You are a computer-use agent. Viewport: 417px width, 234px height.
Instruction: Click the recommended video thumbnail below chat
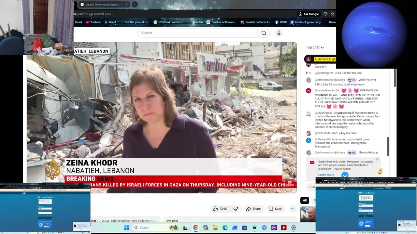(308, 214)
